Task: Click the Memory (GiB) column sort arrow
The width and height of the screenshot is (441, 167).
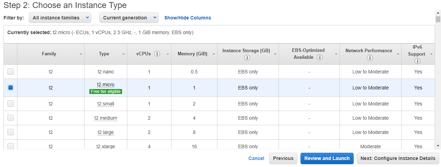Action: 214,54
